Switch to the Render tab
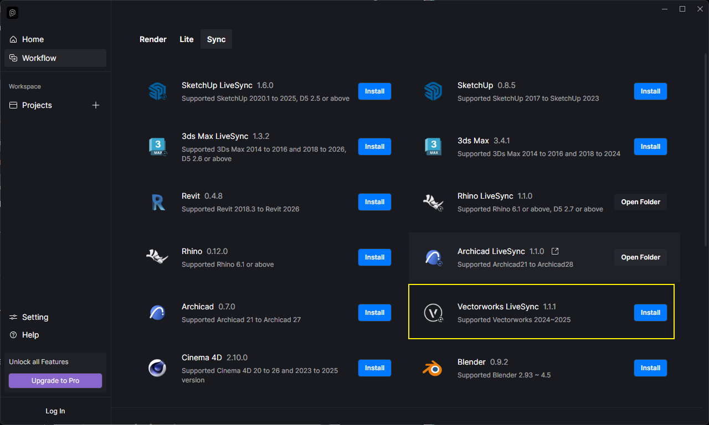Viewport: 709px width, 425px height. [x=153, y=39]
